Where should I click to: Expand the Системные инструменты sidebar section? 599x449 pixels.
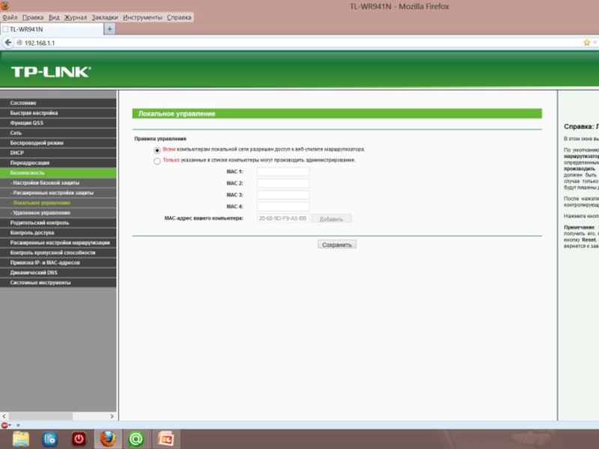point(40,283)
